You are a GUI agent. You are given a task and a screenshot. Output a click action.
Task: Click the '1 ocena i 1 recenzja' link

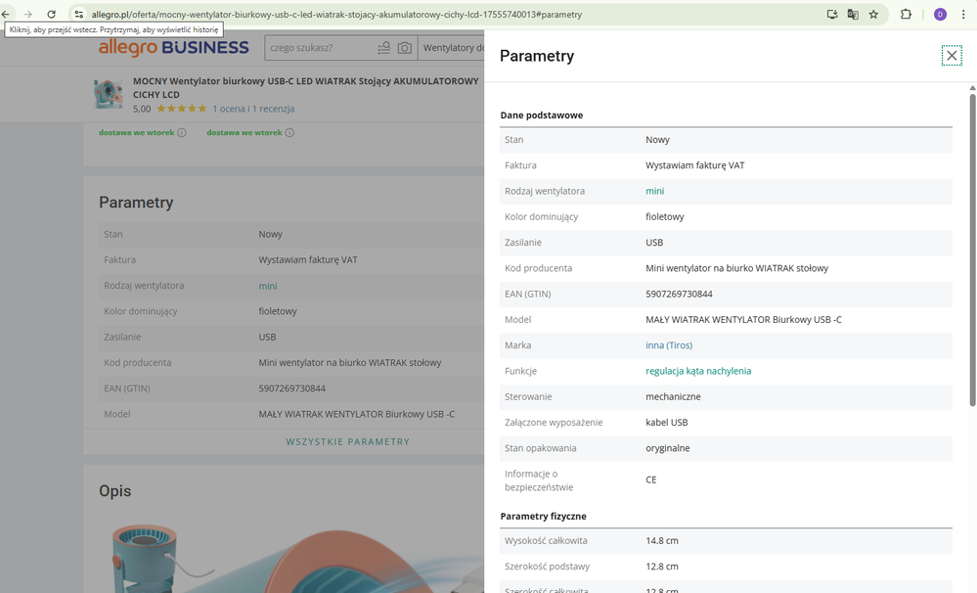253,109
